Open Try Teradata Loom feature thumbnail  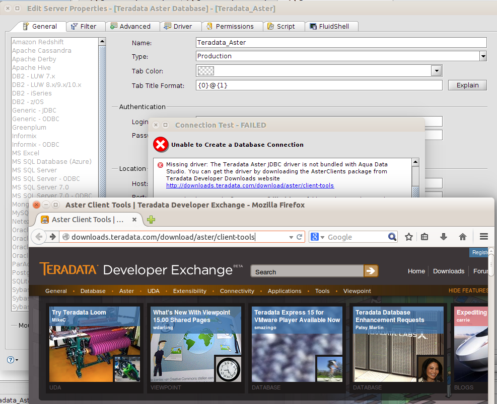[95, 344]
